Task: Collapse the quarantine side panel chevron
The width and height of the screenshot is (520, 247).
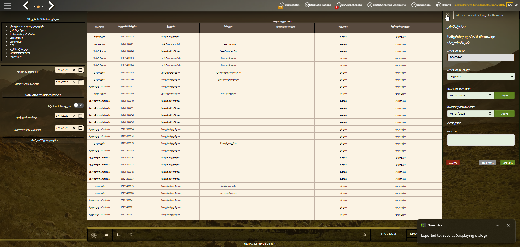Action: [x=448, y=15]
